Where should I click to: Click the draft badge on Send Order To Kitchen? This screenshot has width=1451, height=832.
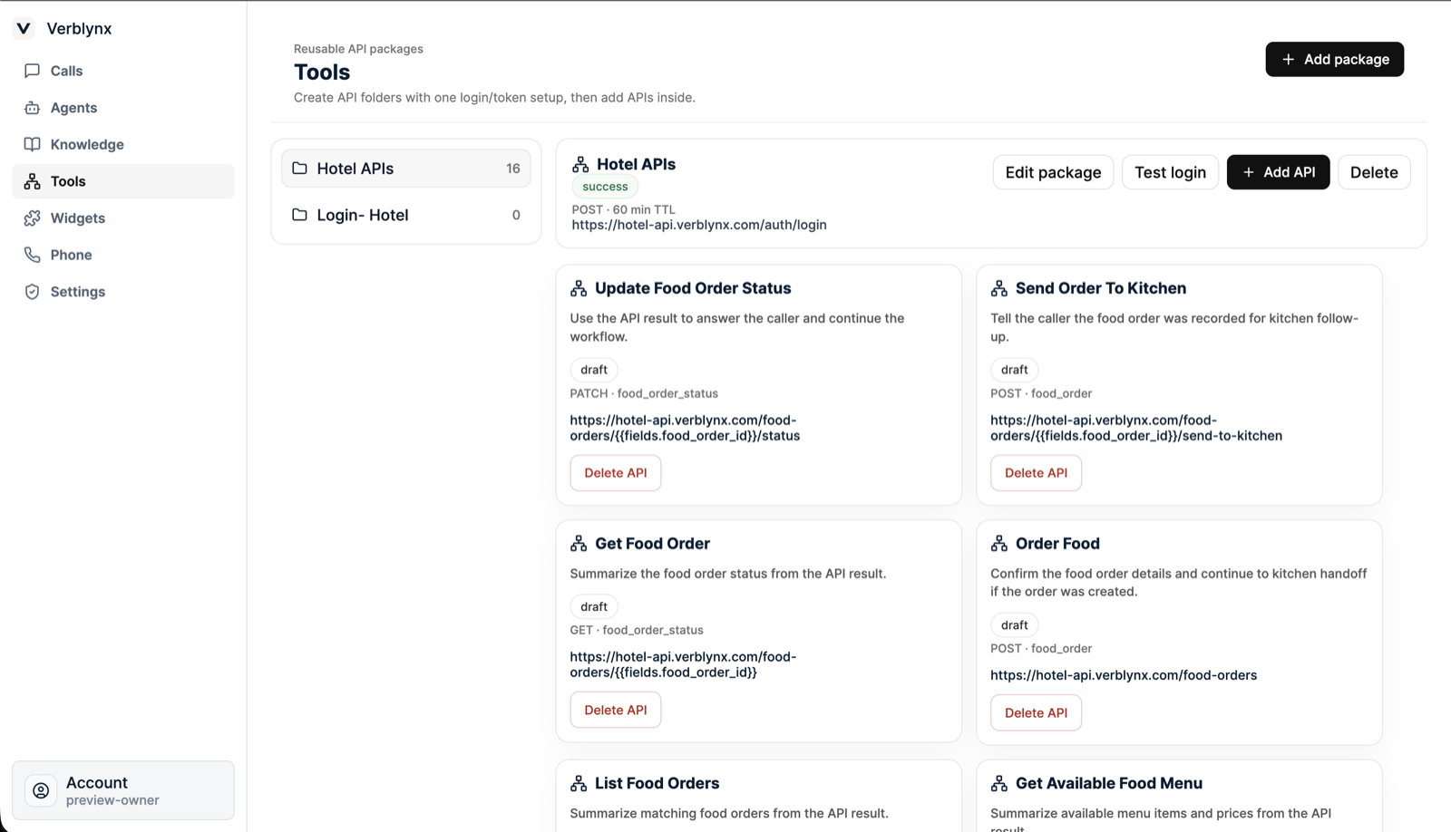click(x=1014, y=370)
